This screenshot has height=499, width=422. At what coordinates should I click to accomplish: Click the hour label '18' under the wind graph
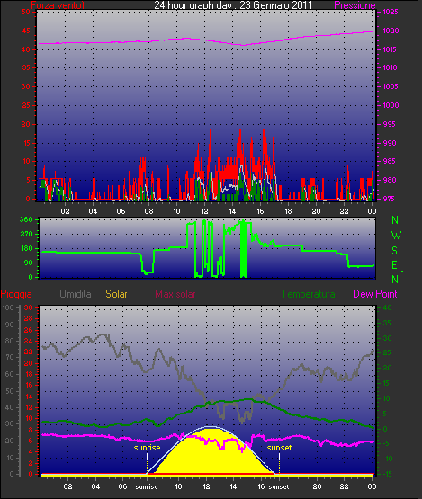pos(288,211)
